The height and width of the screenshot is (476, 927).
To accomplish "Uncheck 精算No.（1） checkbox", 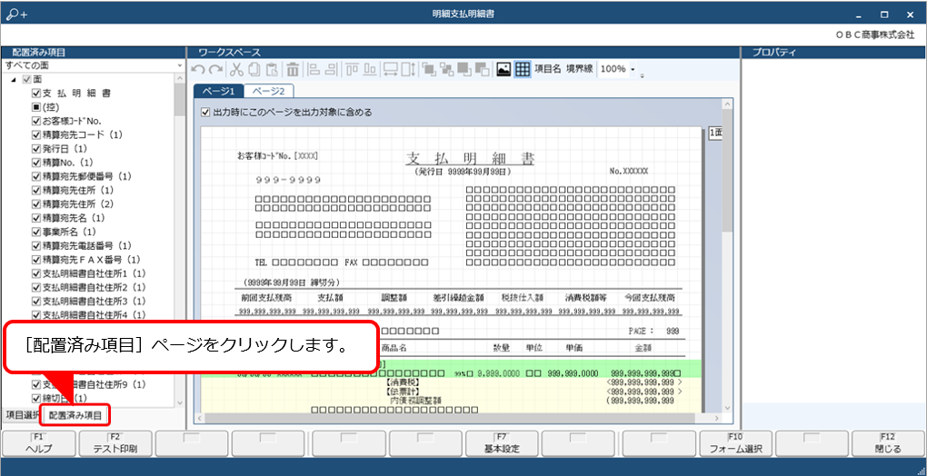I will click(x=36, y=163).
